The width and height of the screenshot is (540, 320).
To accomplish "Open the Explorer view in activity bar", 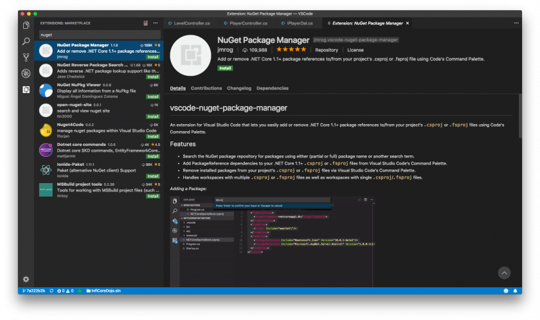I will click(26, 25).
